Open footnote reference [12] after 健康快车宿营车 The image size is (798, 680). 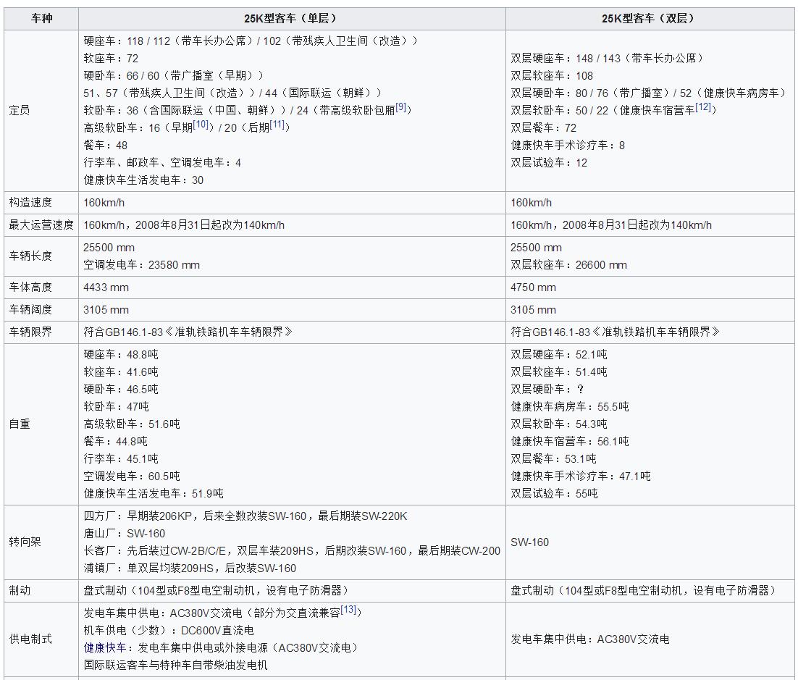click(702, 109)
